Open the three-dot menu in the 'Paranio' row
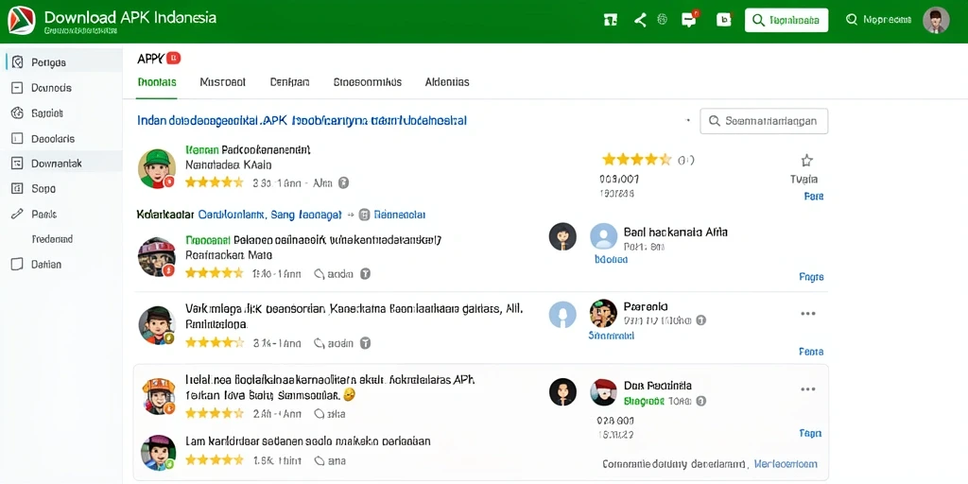The image size is (968, 484). pyautogui.click(x=808, y=314)
